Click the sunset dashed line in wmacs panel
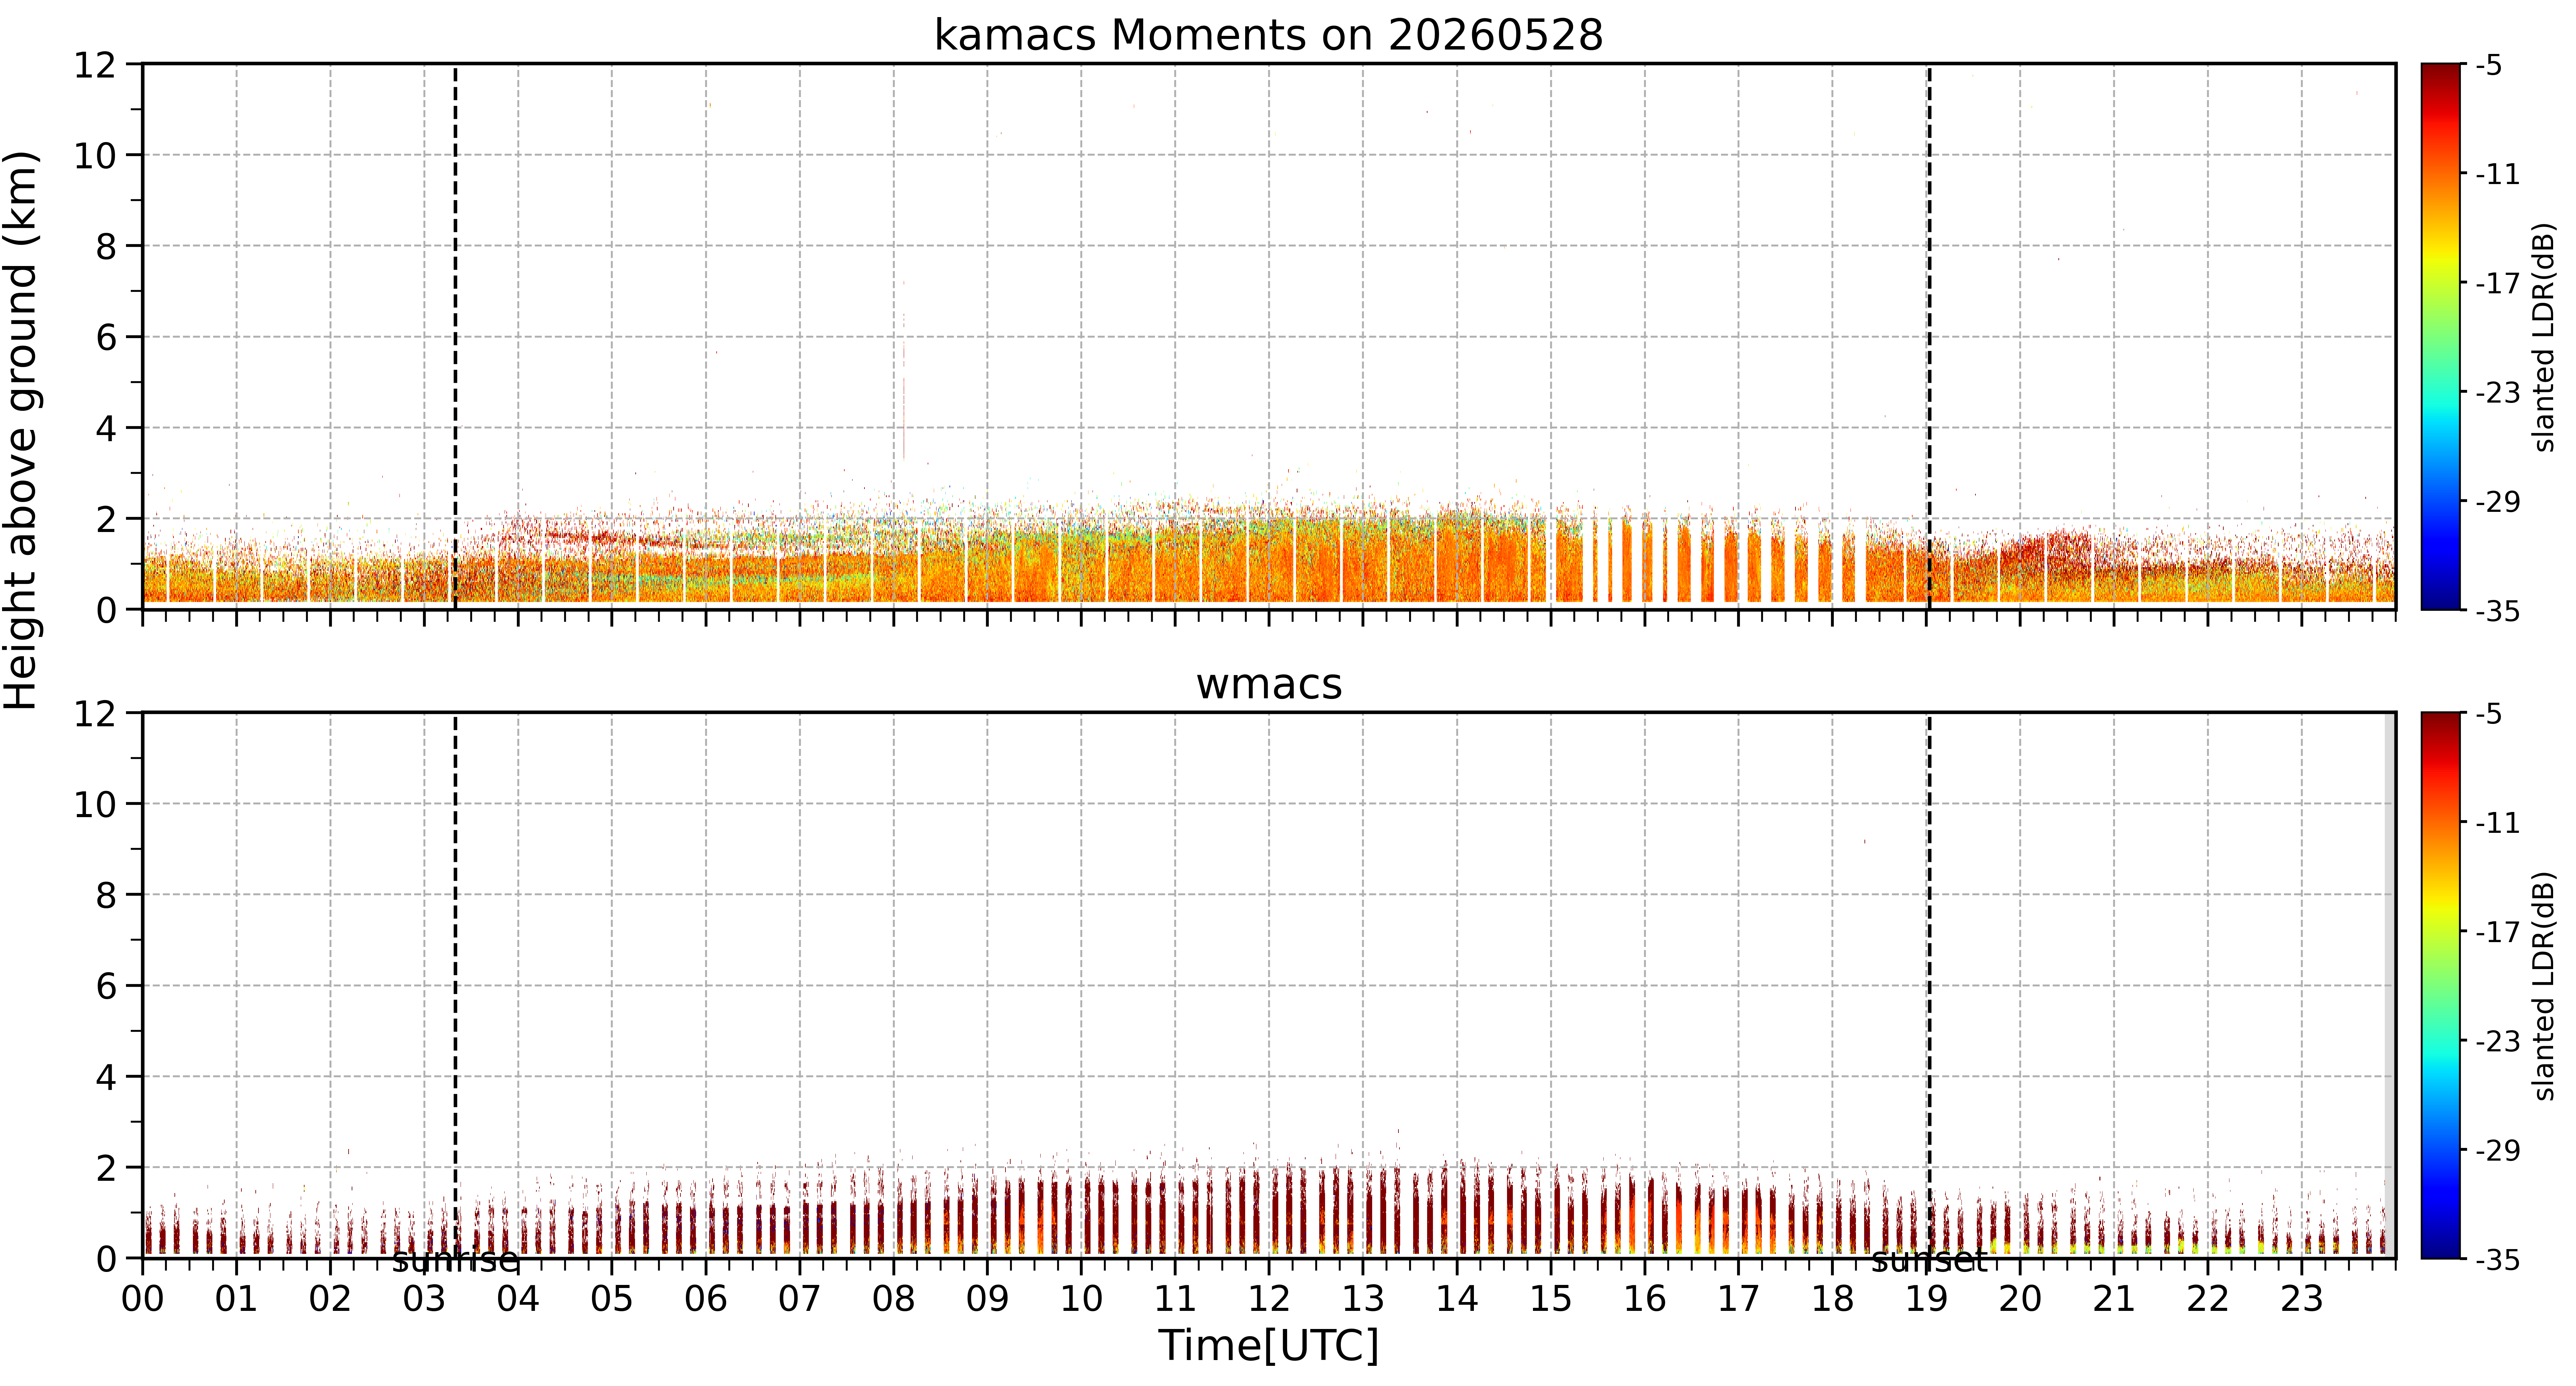Screen dimensions: 2576x1386 (x=1929, y=985)
